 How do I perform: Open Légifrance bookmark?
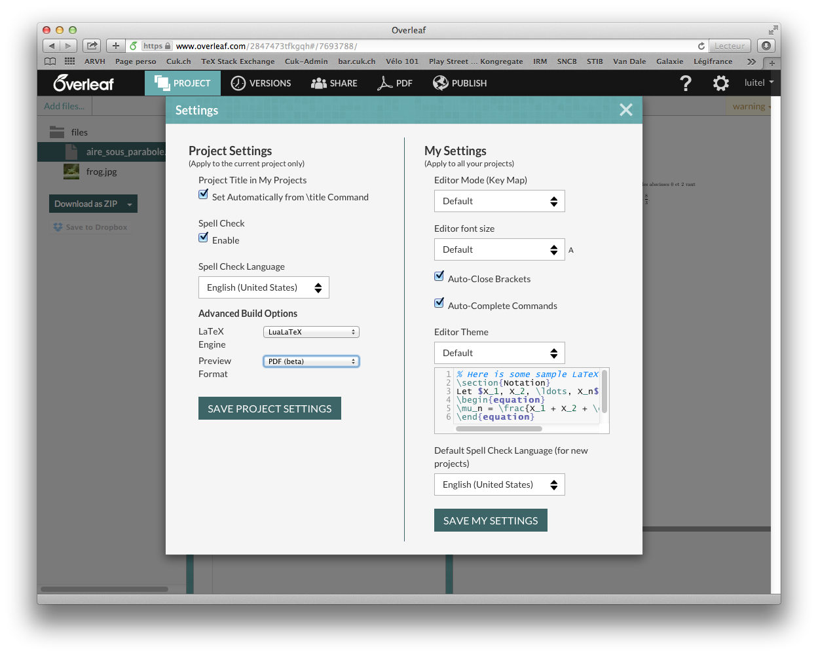coord(713,62)
